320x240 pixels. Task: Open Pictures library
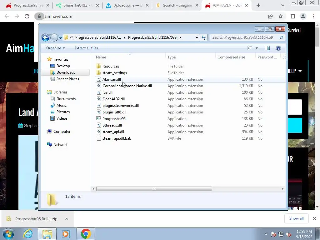point(63,112)
